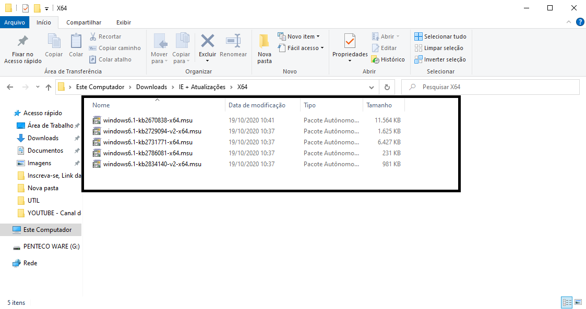Click Downloads in address breadcrumb
586x309 pixels.
click(x=151, y=87)
